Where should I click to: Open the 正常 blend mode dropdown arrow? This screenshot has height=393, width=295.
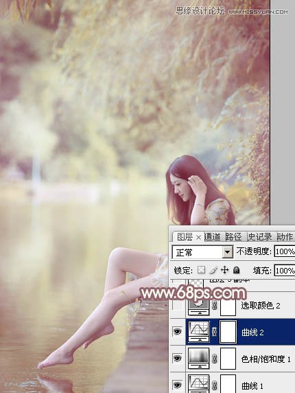(x=228, y=252)
